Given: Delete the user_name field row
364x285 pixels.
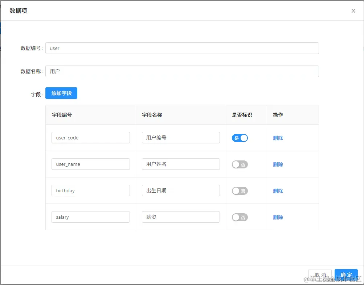Looking at the screenshot, I should 278,164.
